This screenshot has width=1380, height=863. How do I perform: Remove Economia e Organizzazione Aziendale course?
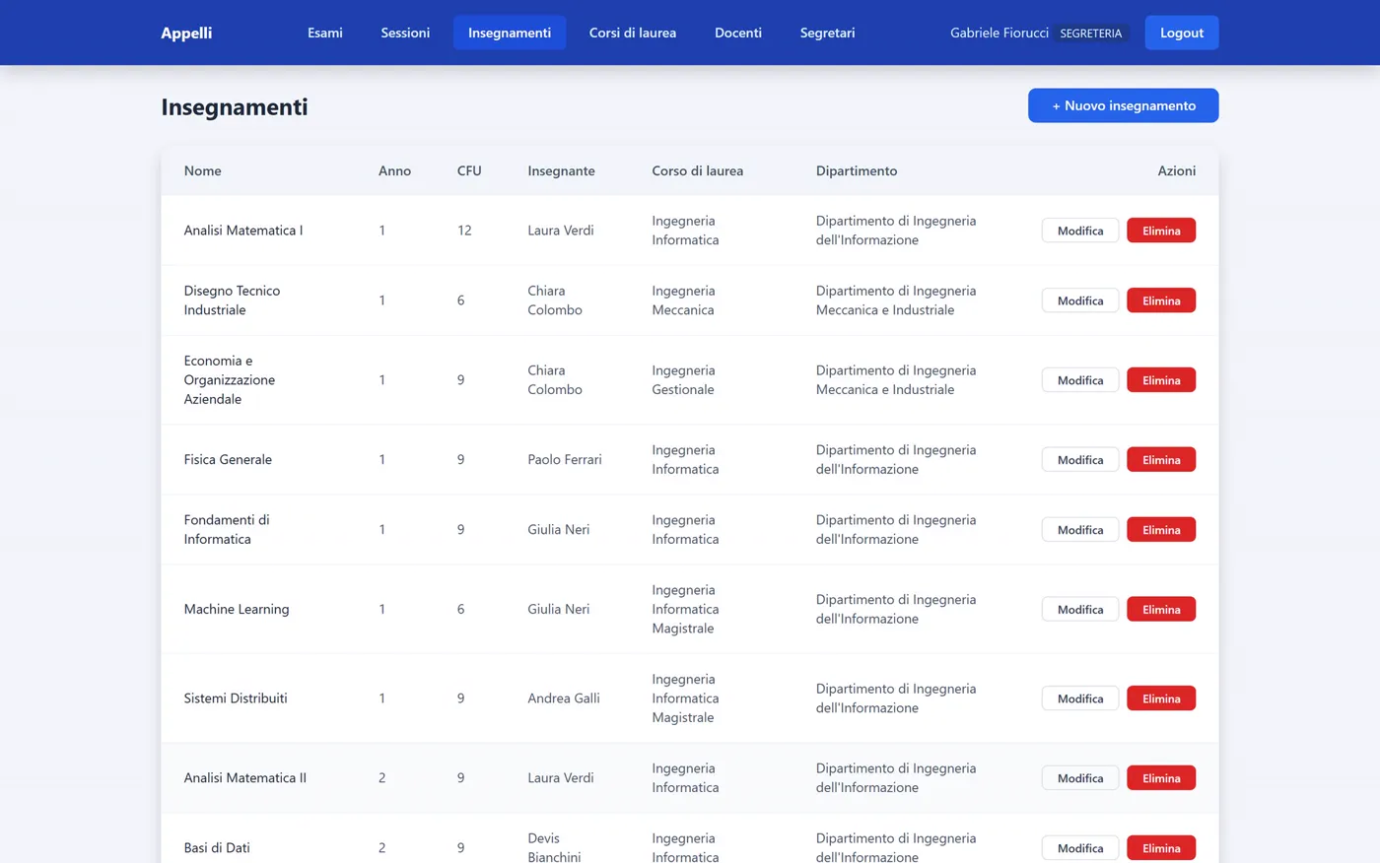pyautogui.click(x=1161, y=380)
